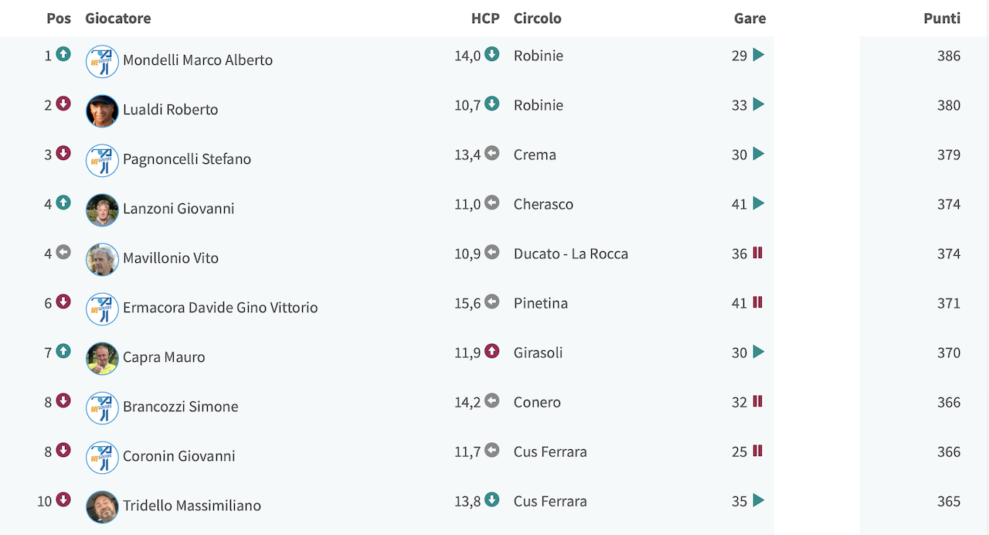Select Ducato - La Rocca club
This screenshot has width=989, height=535.
571,254
